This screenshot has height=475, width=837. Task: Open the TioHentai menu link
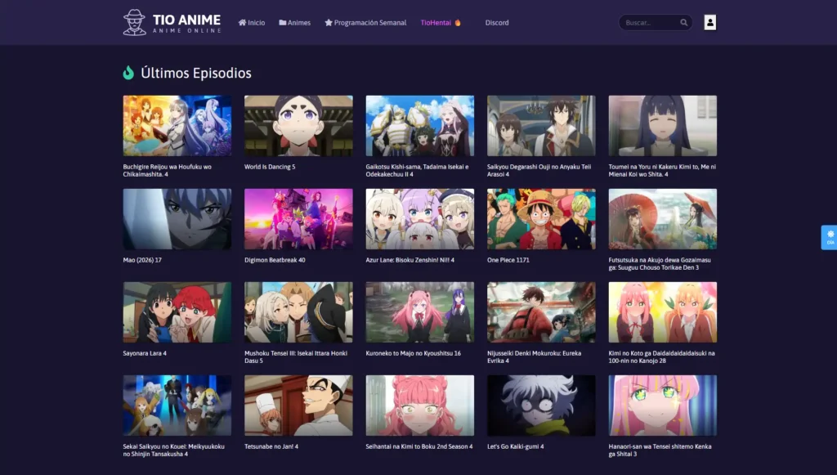pyautogui.click(x=441, y=22)
